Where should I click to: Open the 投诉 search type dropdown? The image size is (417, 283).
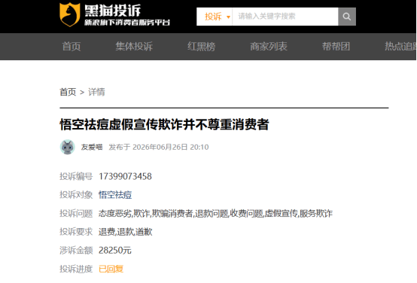[217, 17]
